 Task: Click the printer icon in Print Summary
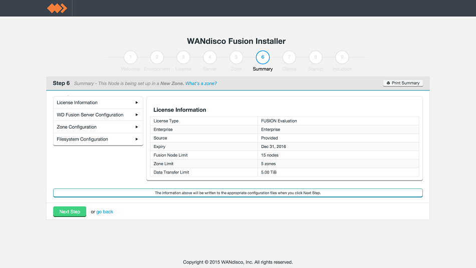tap(388, 83)
